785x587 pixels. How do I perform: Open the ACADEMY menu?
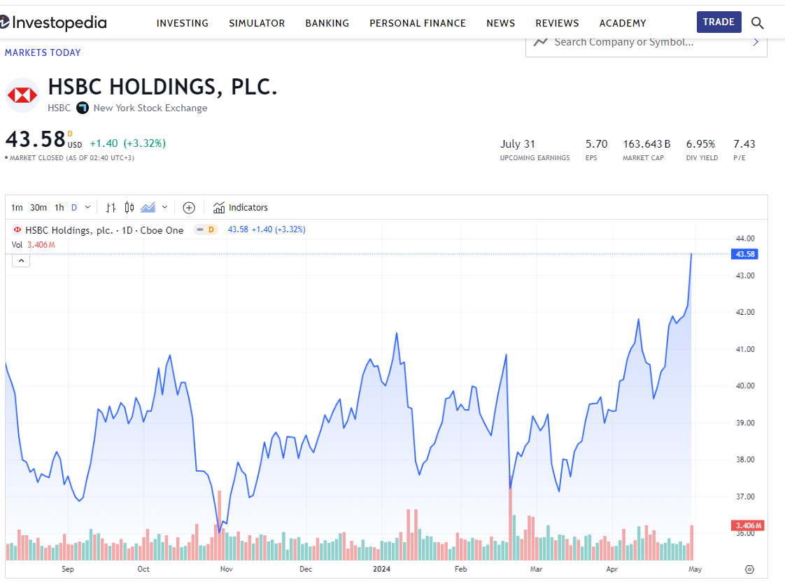point(623,23)
